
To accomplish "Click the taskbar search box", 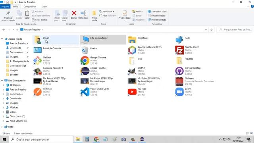I will 41,139.
